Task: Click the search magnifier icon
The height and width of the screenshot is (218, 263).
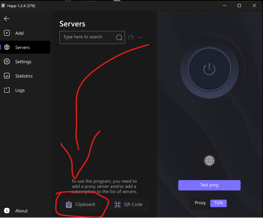Action: [x=119, y=37]
